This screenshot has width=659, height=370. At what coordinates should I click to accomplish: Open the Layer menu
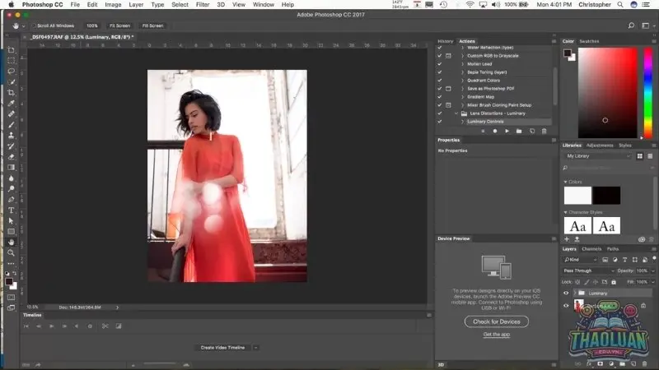pyautogui.click(x=136, y=5)
